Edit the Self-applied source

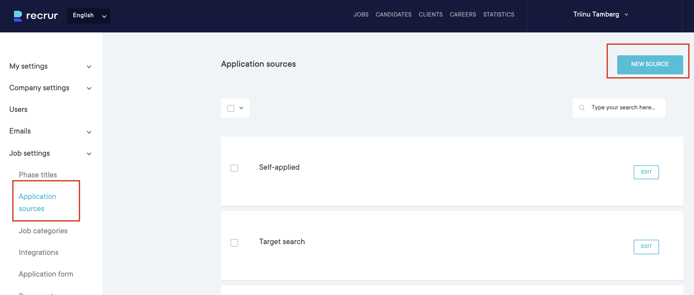pos(646,172)
